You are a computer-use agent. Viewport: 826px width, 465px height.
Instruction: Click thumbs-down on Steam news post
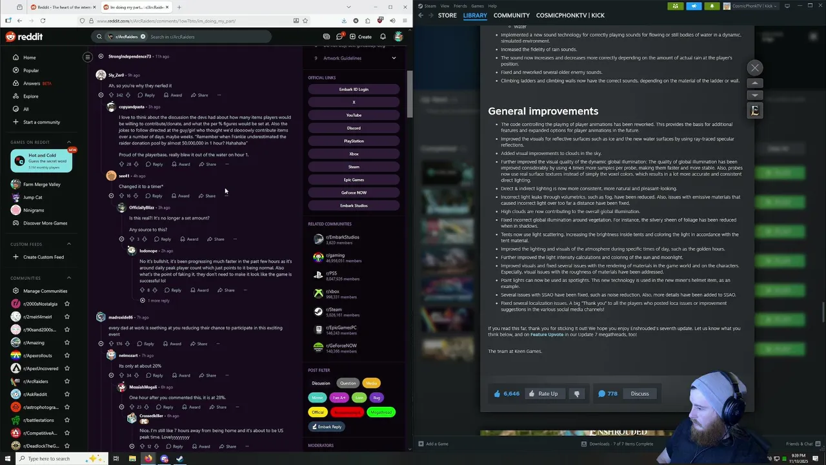577,393
